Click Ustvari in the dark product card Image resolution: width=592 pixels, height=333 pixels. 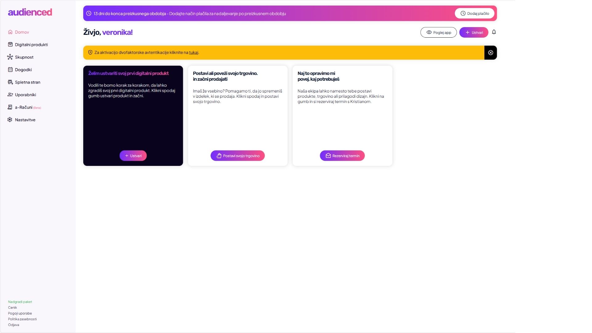133,156
